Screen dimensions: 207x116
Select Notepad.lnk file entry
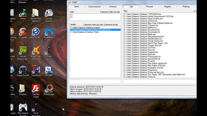tap(141, 52)
